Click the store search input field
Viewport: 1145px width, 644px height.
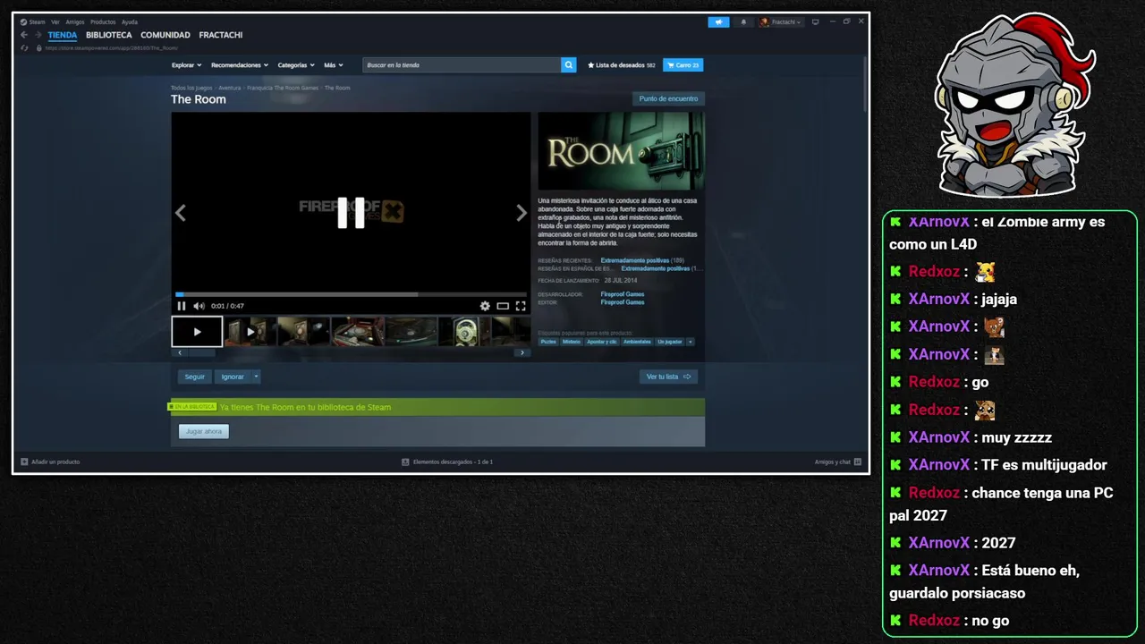point(462,64)
